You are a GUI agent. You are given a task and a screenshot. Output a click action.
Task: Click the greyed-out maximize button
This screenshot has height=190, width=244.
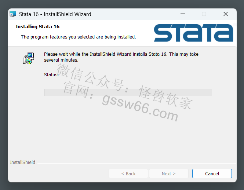click(204, 14)
